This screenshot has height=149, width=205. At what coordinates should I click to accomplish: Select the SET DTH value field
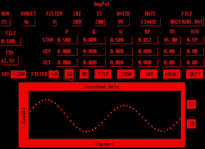(195, 63)
